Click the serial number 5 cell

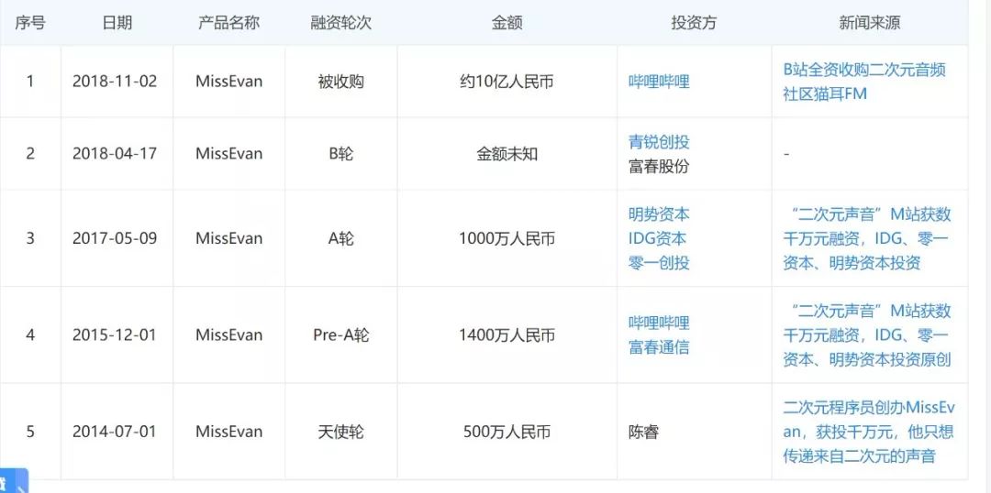[x=30, y=432]
